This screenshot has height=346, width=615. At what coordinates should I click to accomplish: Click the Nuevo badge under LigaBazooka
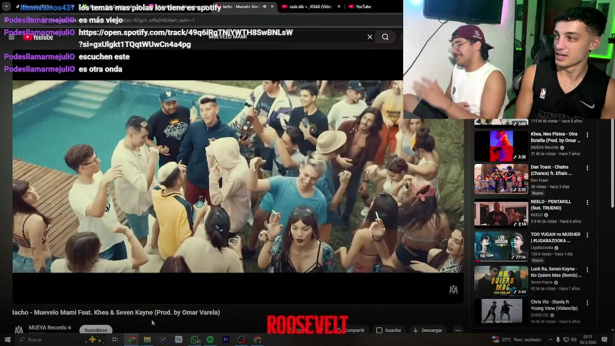538,260
